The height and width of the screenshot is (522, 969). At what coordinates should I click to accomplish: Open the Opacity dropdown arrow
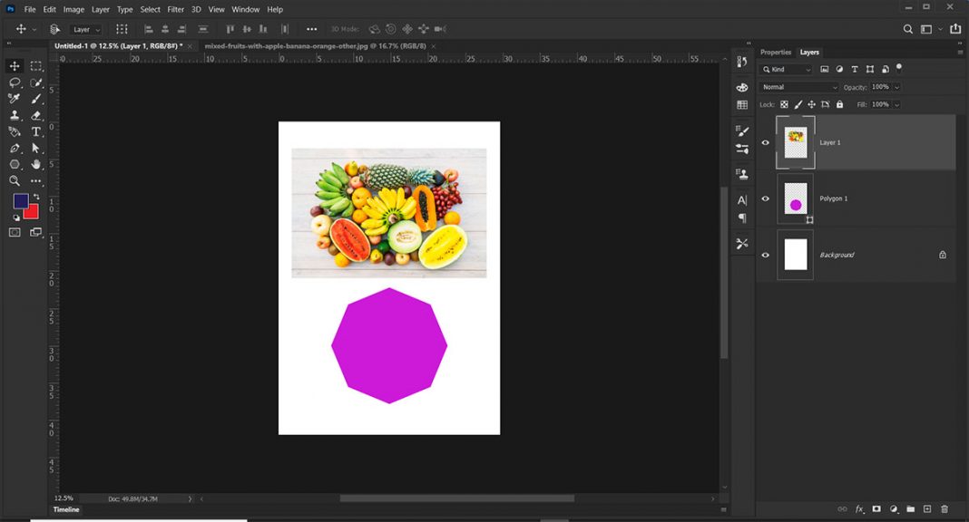pyautogui.click(x=897, y=86)
